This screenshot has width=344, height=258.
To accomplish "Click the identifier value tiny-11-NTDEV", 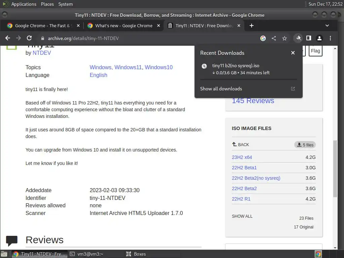I will click(x=107, y=198).
